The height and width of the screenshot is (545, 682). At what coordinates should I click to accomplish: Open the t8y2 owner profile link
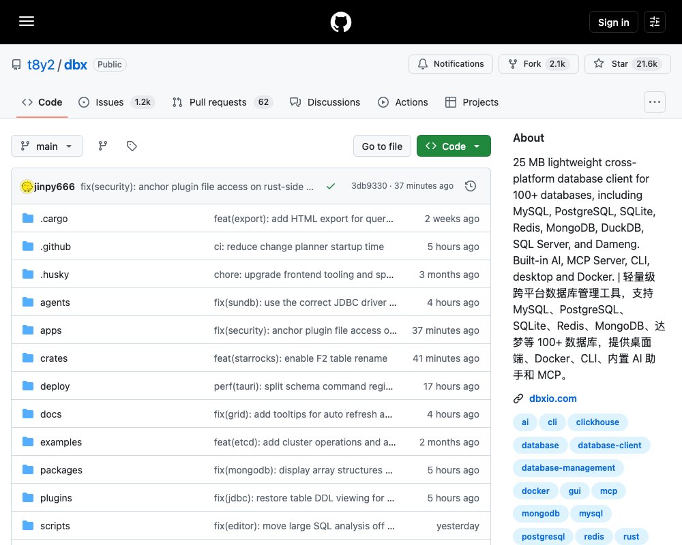[x=41, y=64]
